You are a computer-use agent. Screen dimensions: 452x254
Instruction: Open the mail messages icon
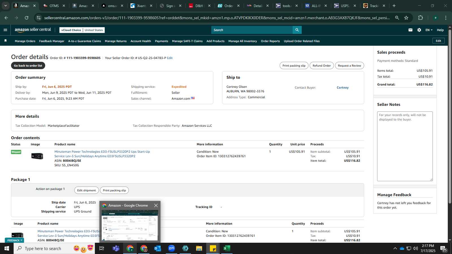click(410, 30)
